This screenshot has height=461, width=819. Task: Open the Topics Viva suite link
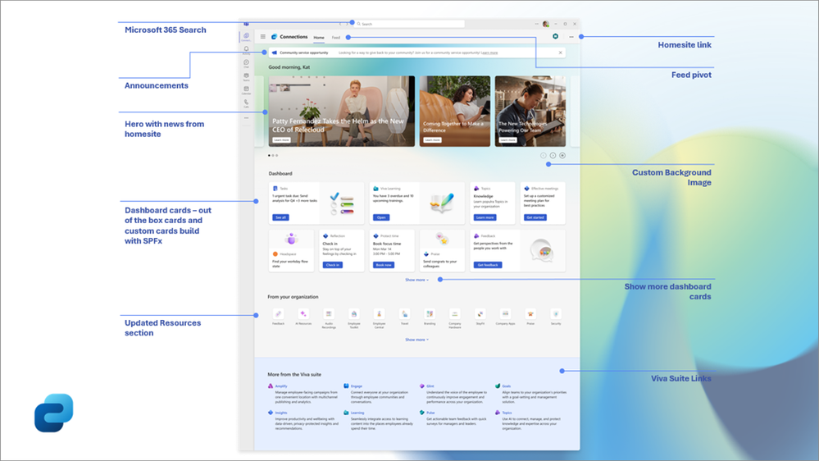tap(507, 413)
